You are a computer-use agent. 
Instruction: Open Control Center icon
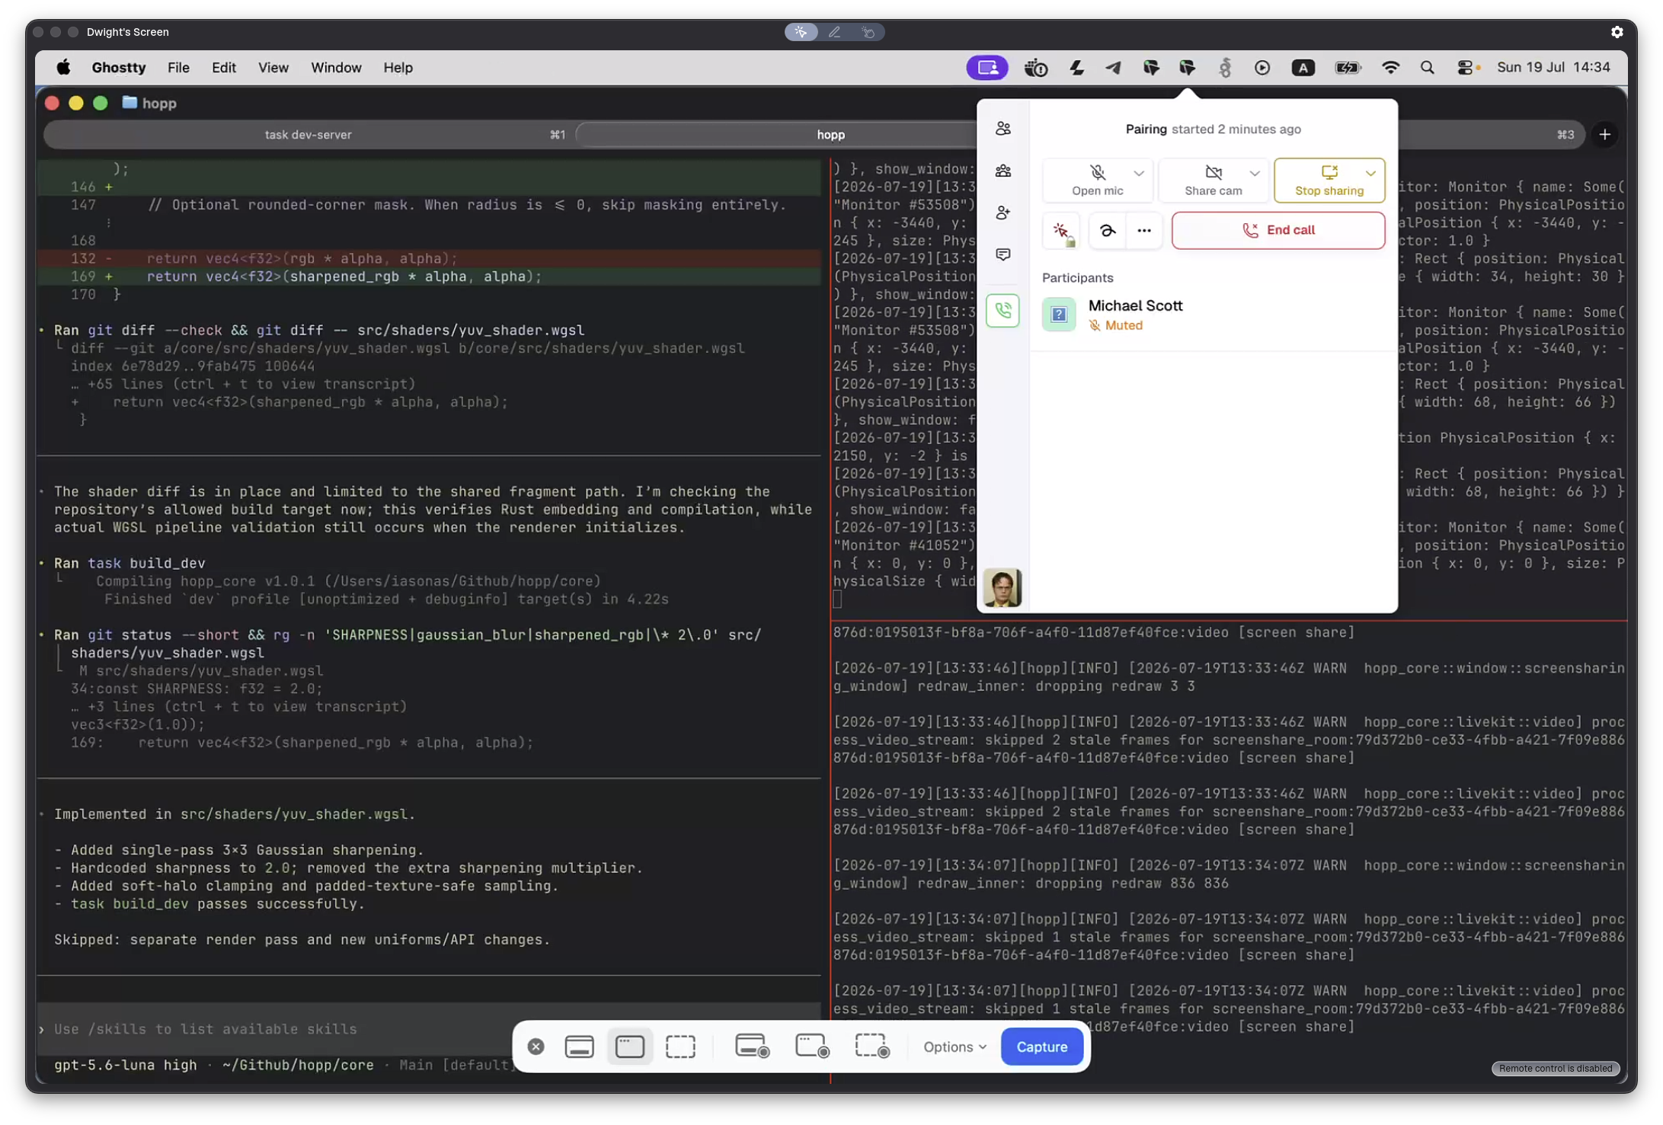1466,68
